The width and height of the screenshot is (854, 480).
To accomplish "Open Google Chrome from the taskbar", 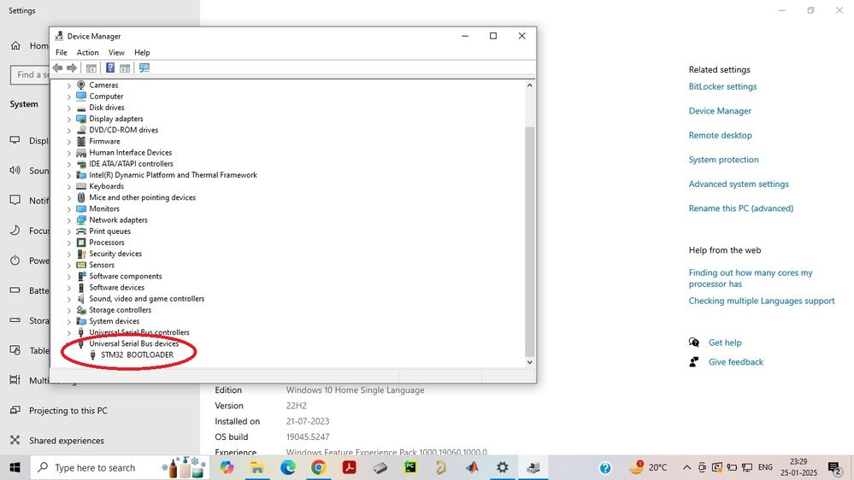I will tap(319, 467).
